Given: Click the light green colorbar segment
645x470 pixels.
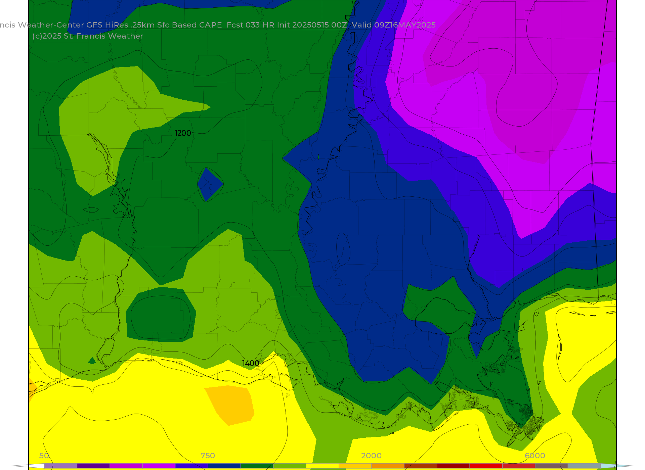Looking at the screenshot, I should pyautogui.click(x=290, y=466).
